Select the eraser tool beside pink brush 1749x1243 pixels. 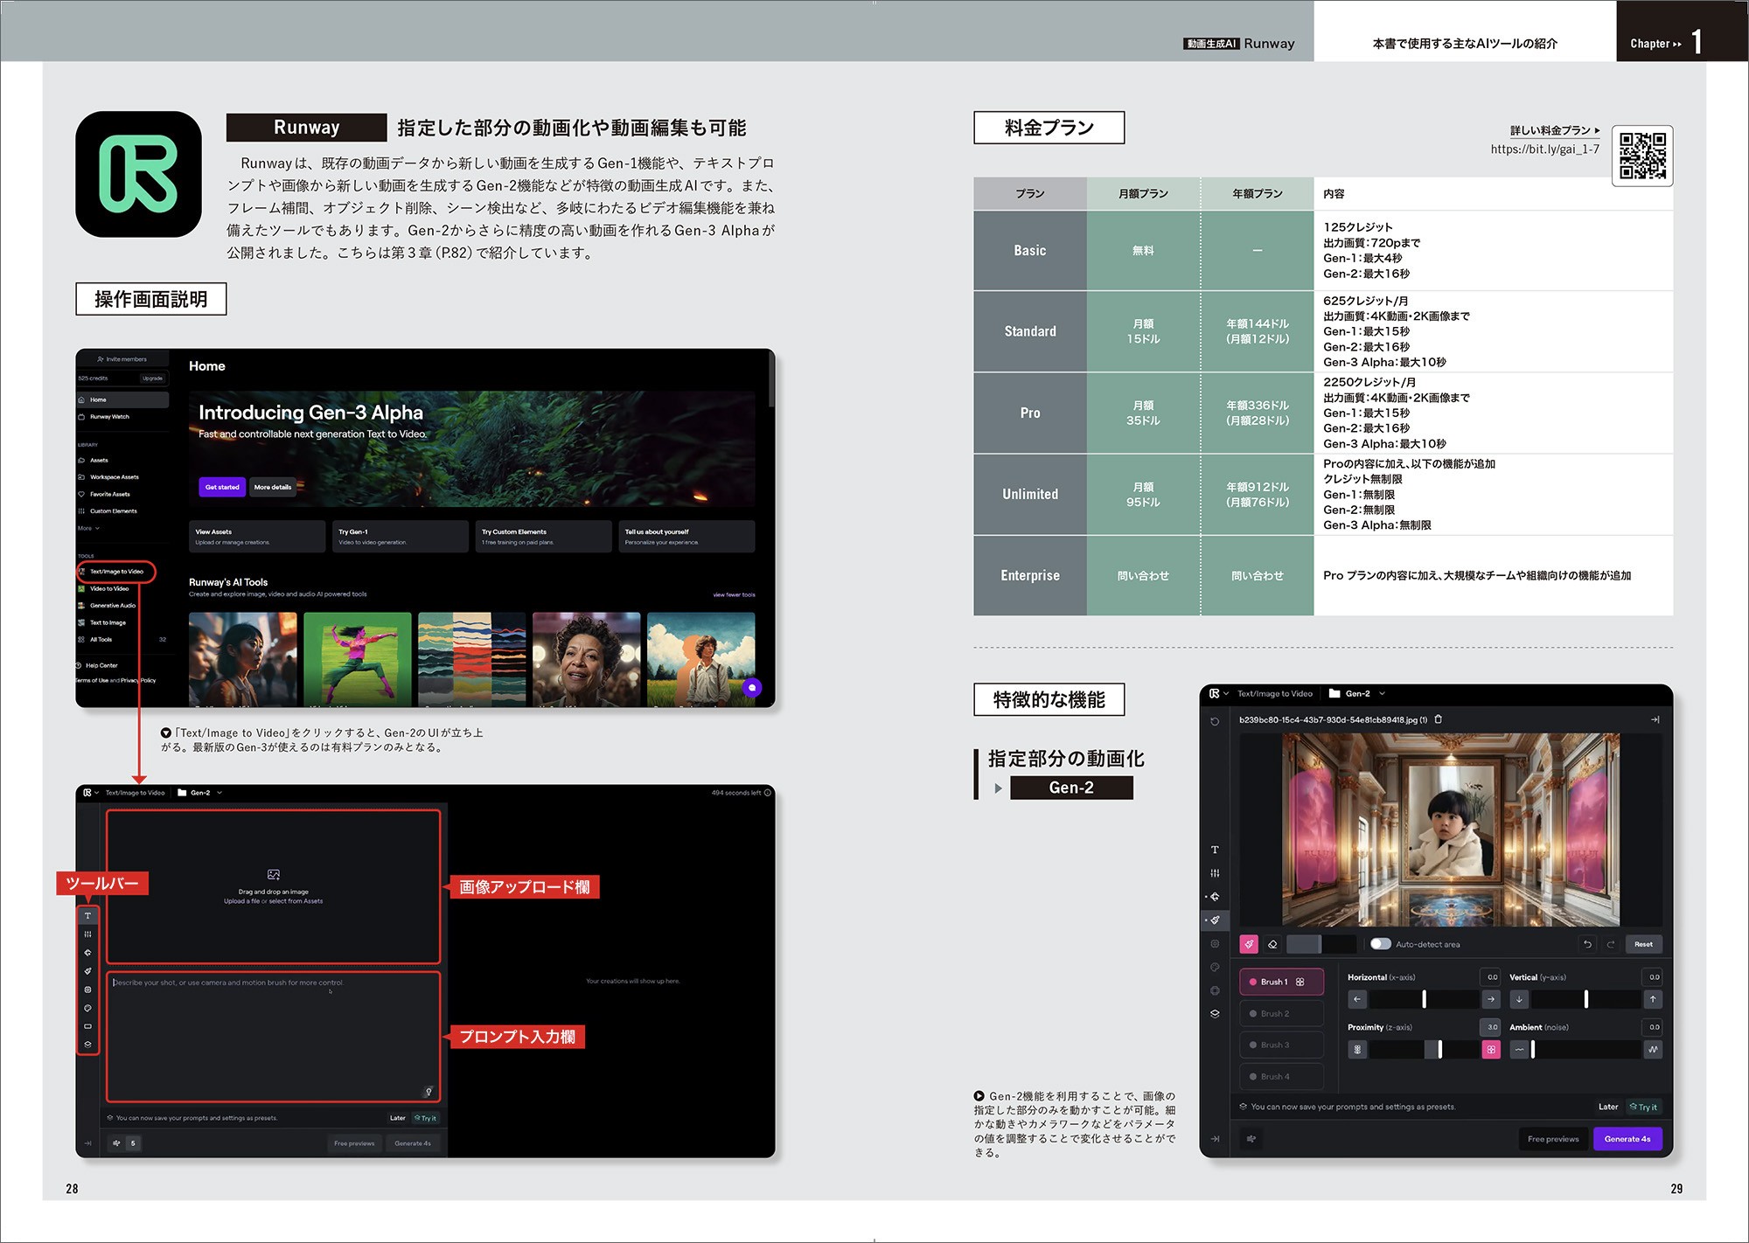tap(1272, 944)
